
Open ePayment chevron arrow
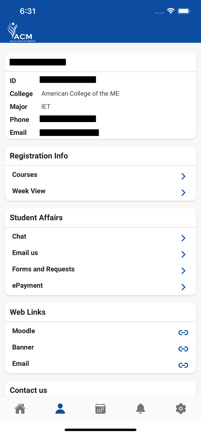click(x=183, y=287)
